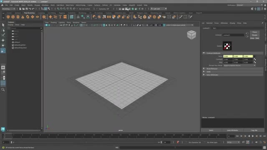Image resolution: width=267 pixels, height=150 pixels.
Task: Click the Save Scene icon
Action: point(27,9)
